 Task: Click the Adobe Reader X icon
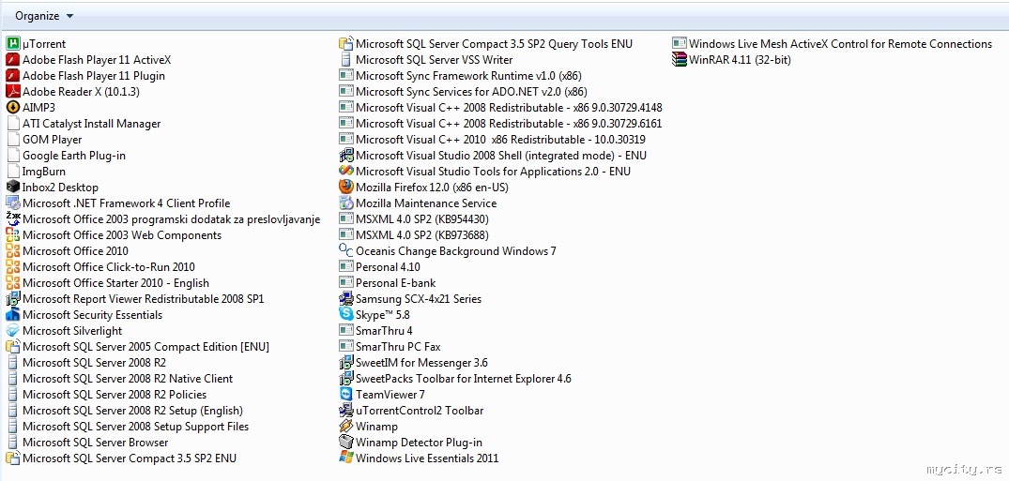point(13,92)
